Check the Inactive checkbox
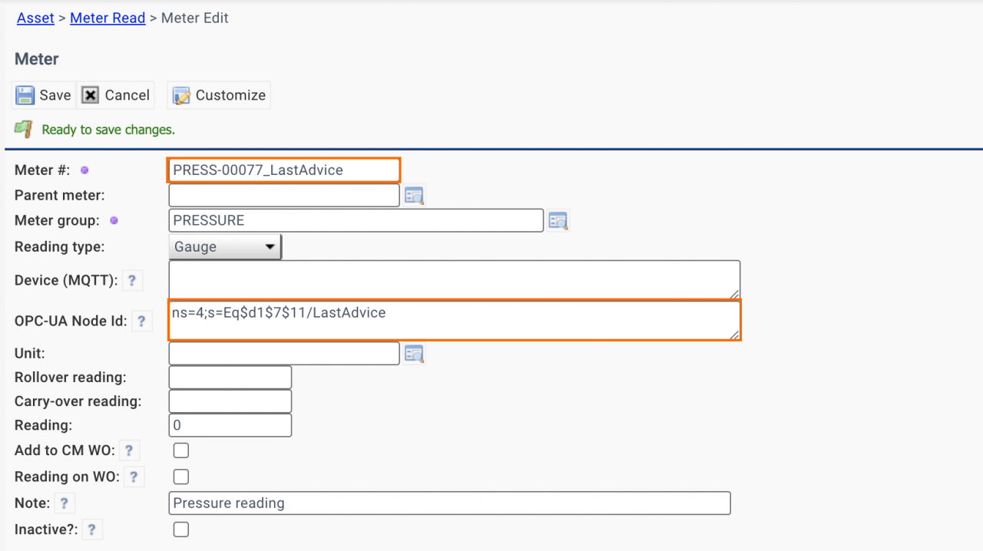 pos(181,530)
